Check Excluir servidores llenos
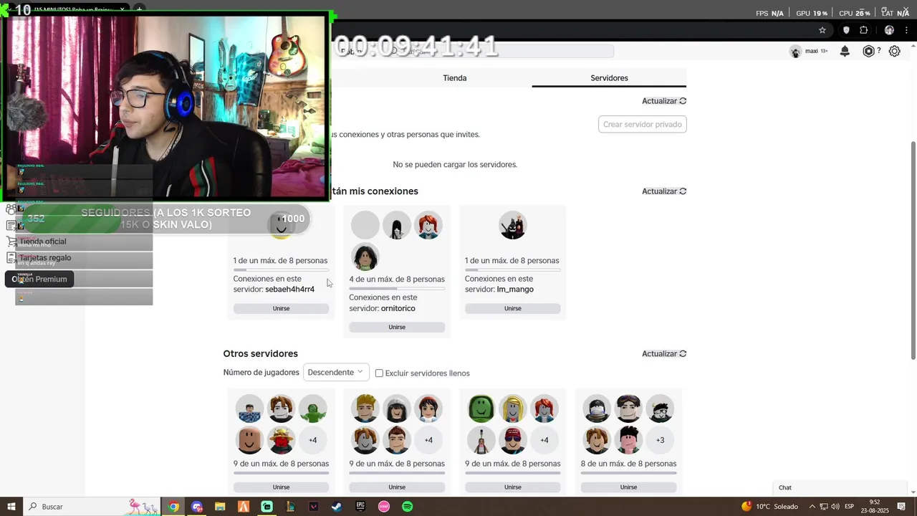The image size is (917, 516). coord(380,373)
